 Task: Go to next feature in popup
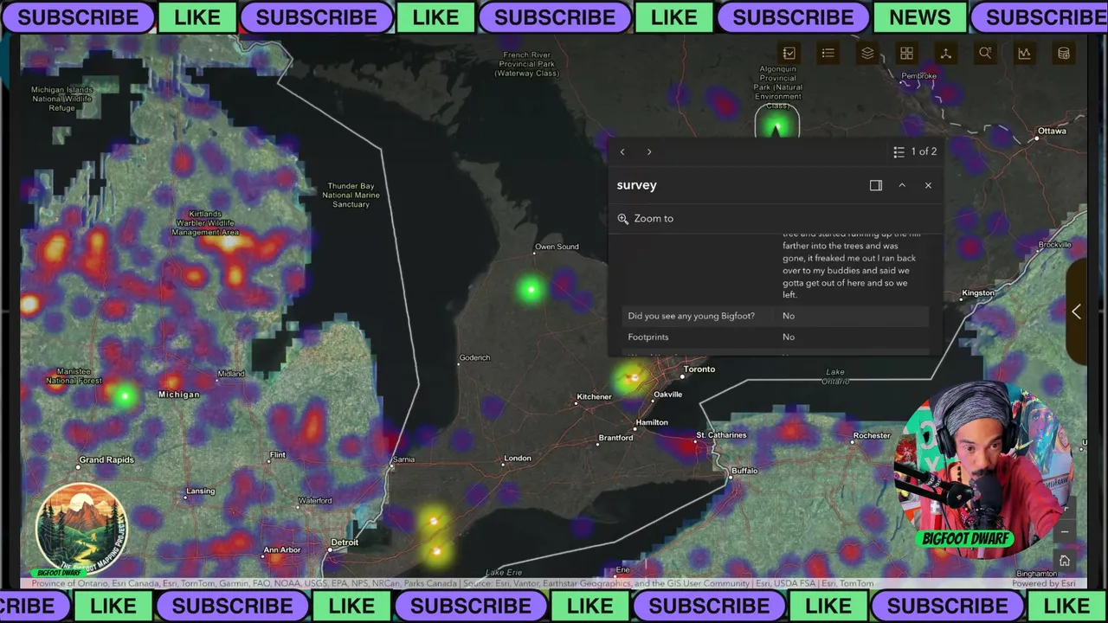coord(649,151)
